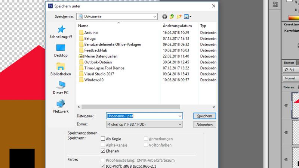
Task: Enable the Als Kopie checkbox
Action: [103, 139]
